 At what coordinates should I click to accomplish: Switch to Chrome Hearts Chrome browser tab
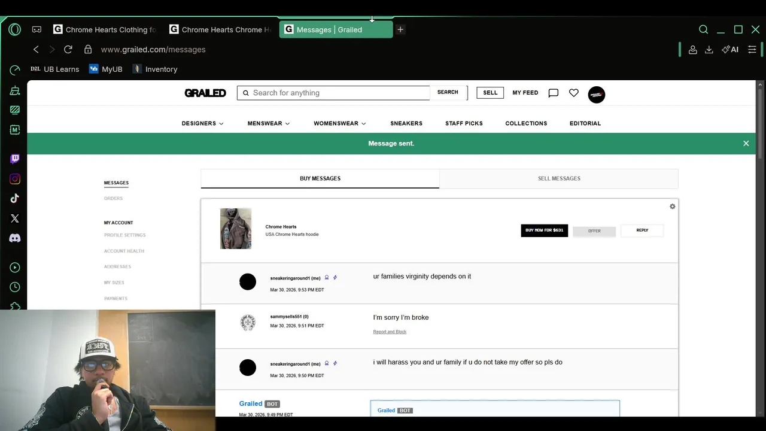(x=221, y=29)
